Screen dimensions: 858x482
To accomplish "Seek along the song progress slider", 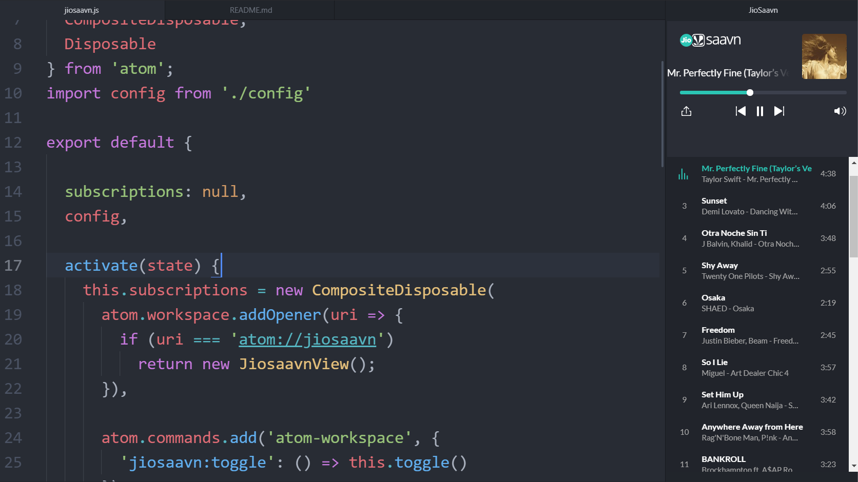I will (763, 93).
